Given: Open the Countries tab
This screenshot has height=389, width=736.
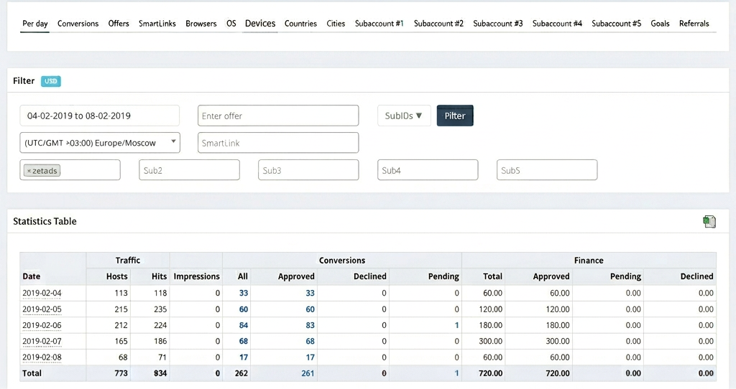Looking at the screenshot, I should click(x=300, y=24).
